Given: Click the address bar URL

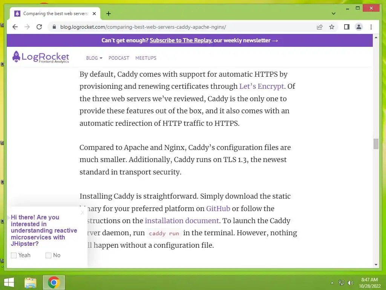Looking at the screenshot, I should click(x=143, y=27).
